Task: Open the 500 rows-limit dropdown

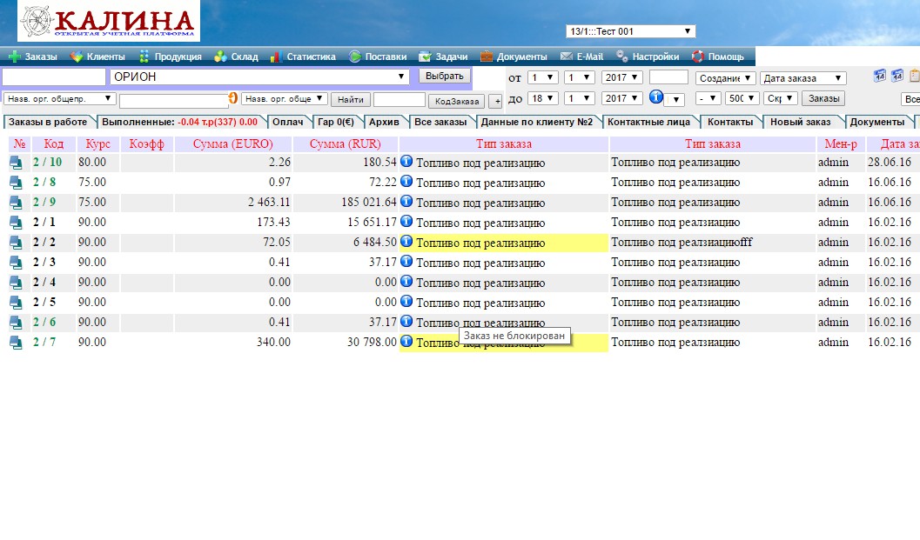Action: [742, 98]
